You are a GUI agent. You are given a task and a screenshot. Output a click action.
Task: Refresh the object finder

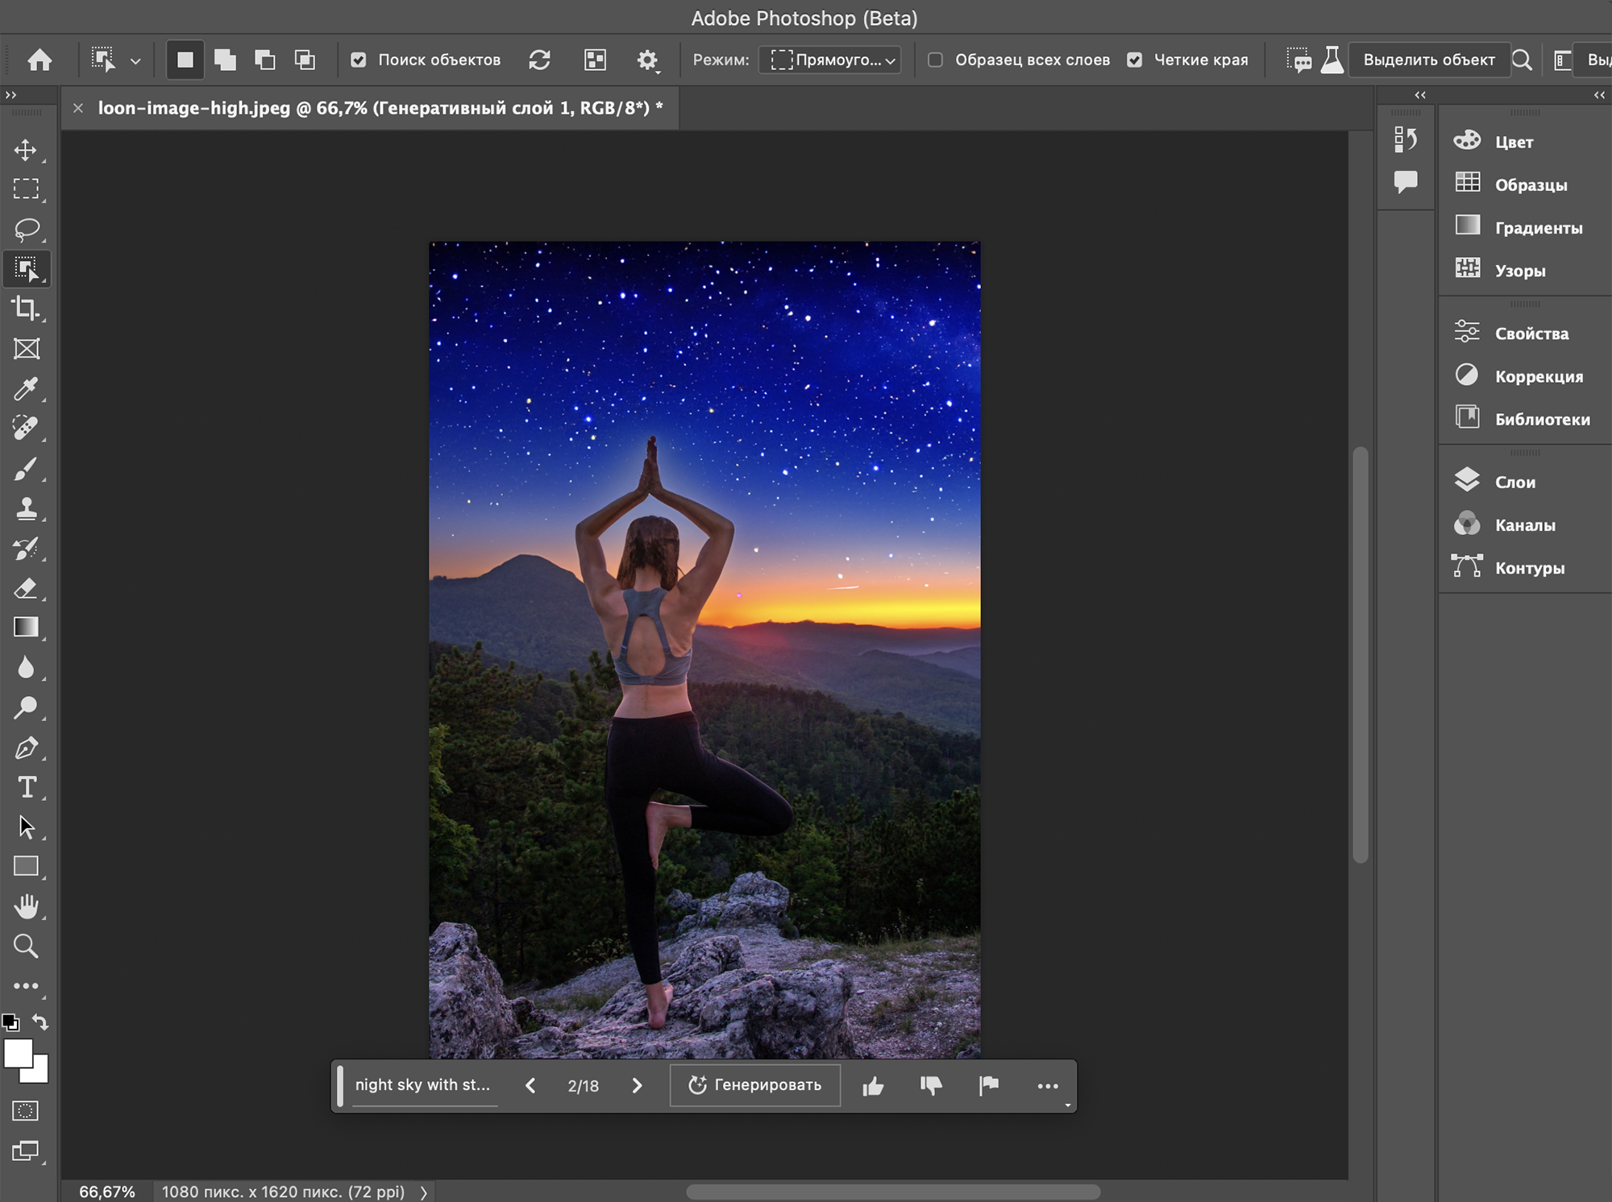[539, 60]
